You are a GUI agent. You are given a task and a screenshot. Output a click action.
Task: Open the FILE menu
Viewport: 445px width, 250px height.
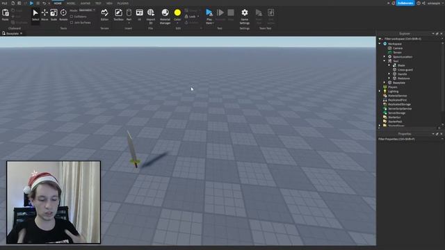point(5,3)
